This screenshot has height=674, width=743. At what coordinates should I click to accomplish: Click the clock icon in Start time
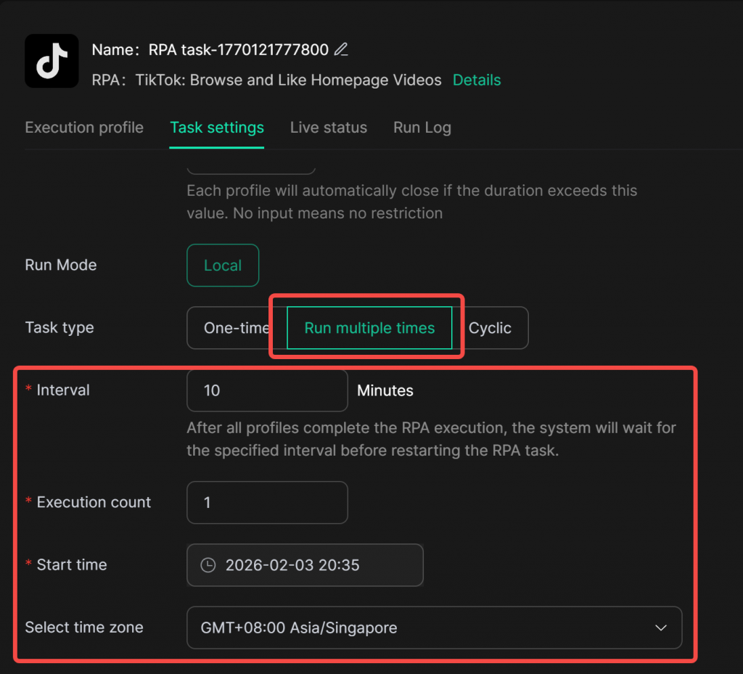coord(208,565)
